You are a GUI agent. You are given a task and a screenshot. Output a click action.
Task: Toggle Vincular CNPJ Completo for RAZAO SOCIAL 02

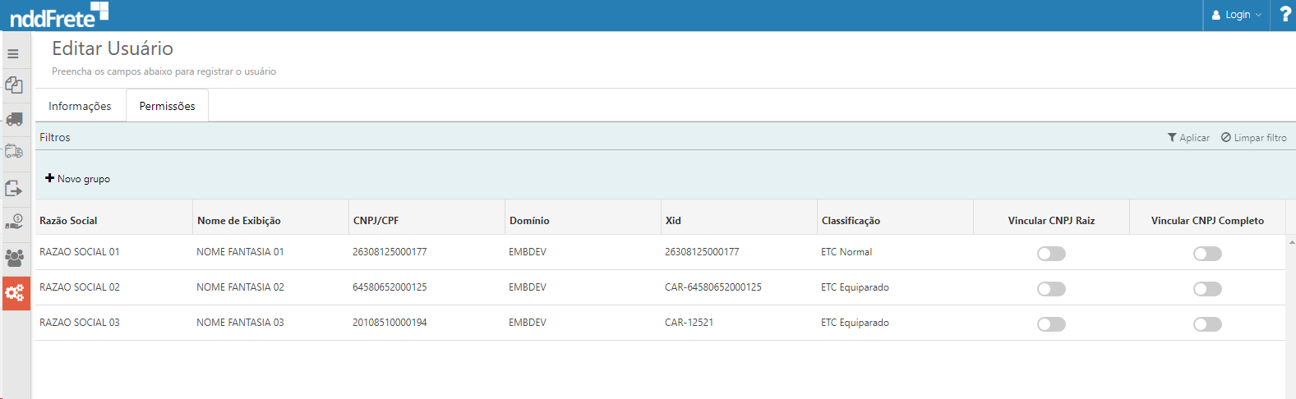1207,289
